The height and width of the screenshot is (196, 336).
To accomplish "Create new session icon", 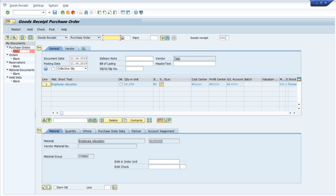I will click(123, 12).
